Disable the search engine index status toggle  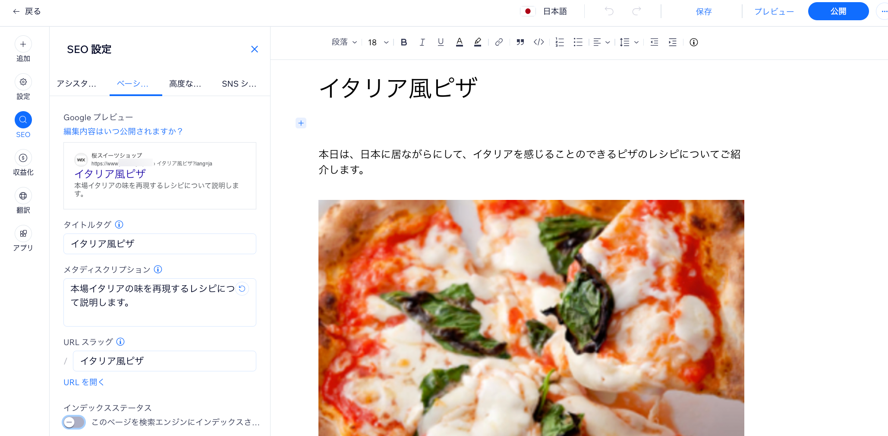pos(74,422)
